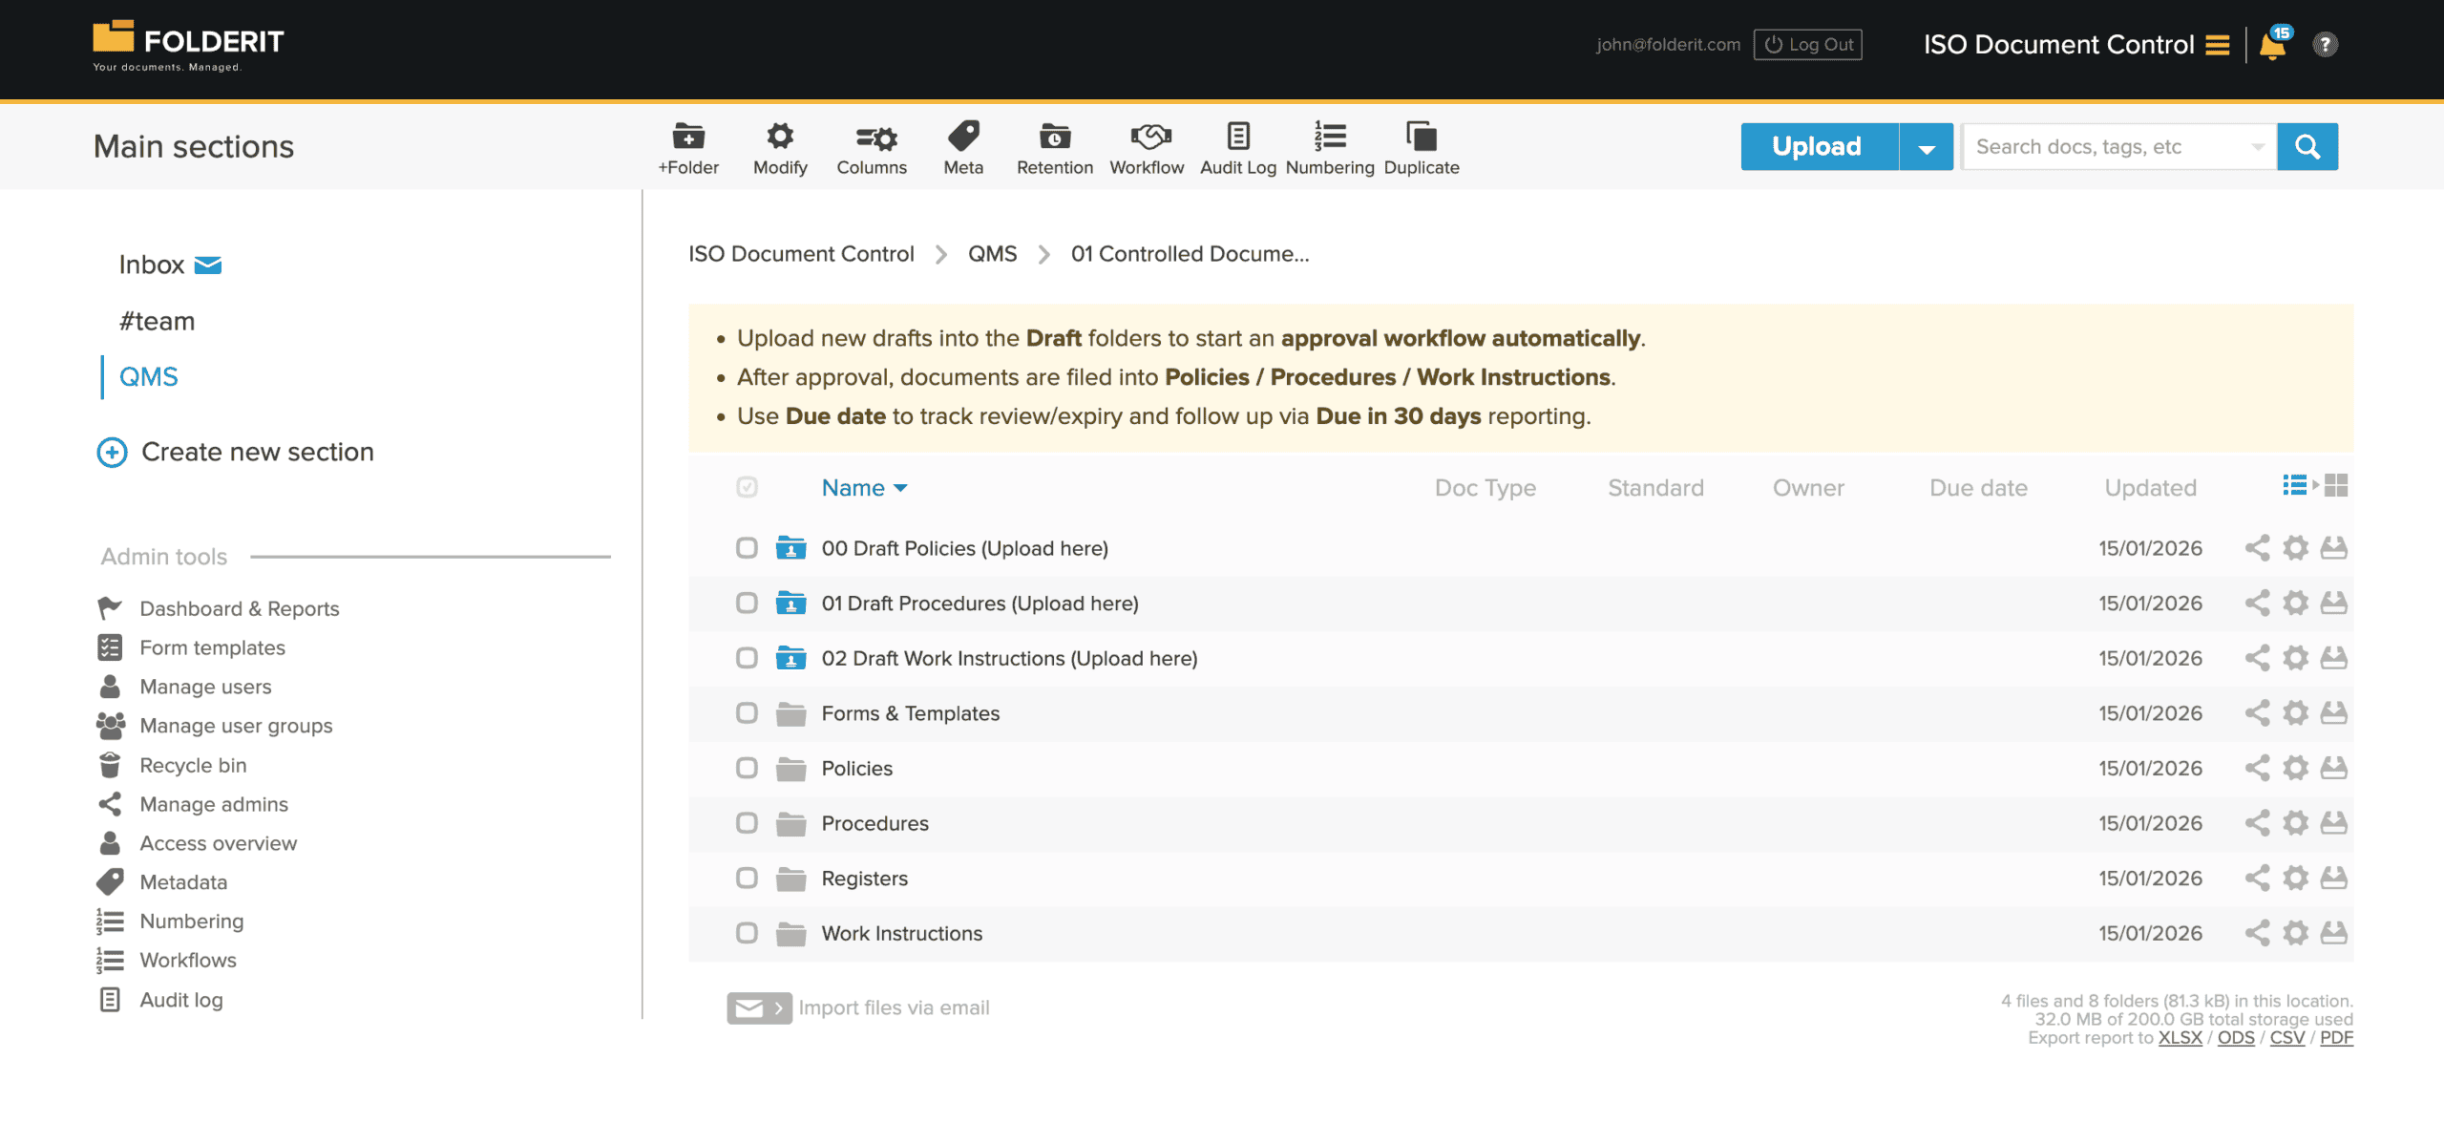Switch to grid view icon

pos(2336,486)
